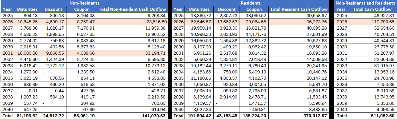
Task: Select resident 2032 coupon cell 7,618.48
Action: [254, 59]
